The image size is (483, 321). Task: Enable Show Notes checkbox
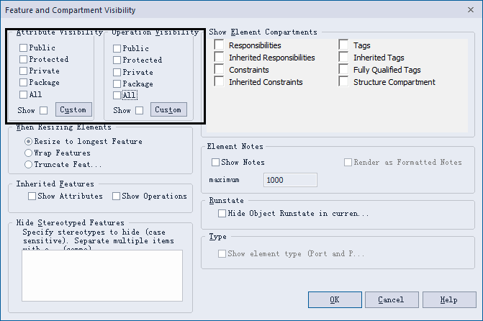pos(215,163)
